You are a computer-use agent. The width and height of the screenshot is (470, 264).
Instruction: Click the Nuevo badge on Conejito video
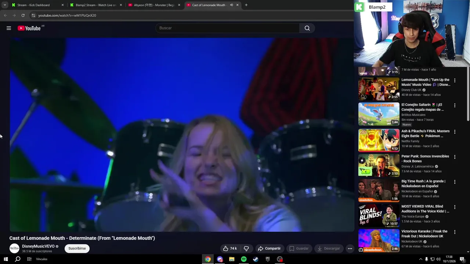tap(406, 125)
